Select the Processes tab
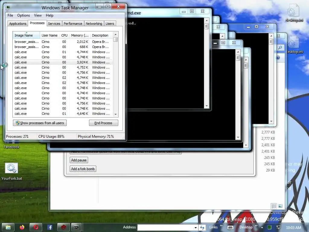The height and width of the screenshot is (232, 309). coord(37,23)
